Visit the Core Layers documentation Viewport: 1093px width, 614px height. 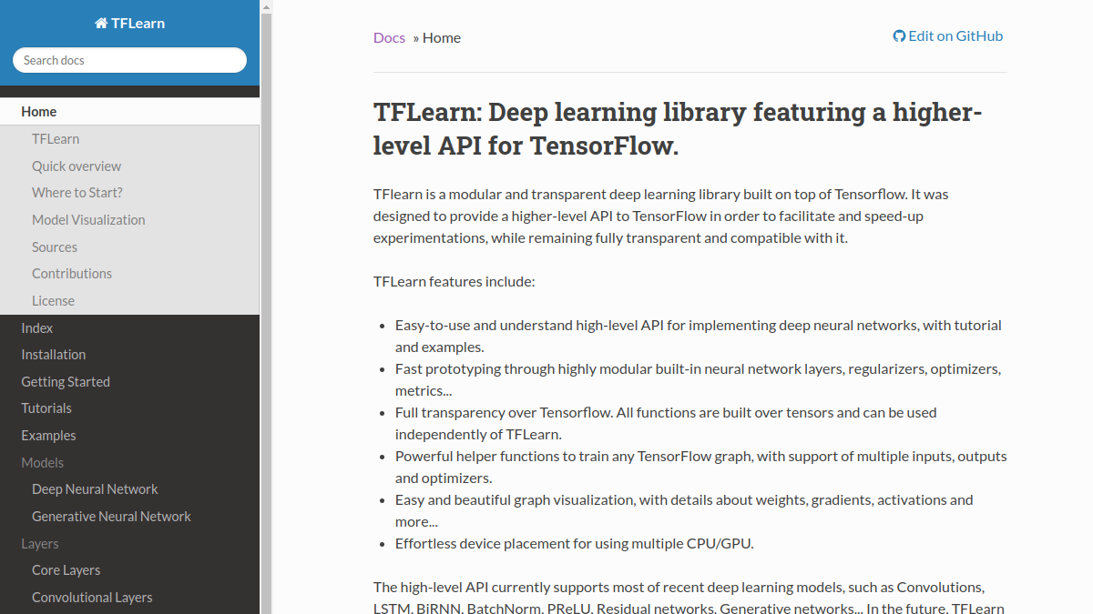(129, 570)
